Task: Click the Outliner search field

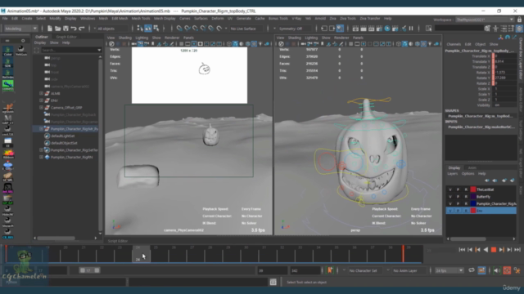Action: click(x=71, y=50)
